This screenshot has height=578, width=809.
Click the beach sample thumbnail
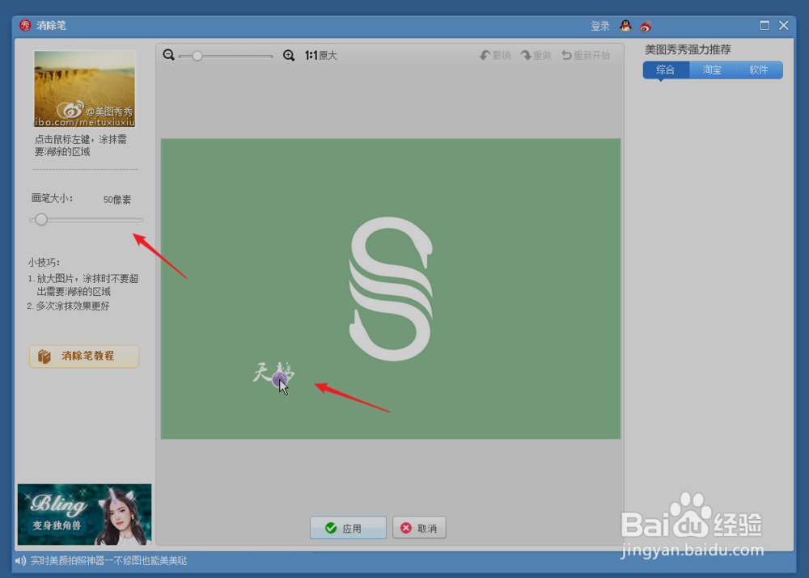(85, 89)
